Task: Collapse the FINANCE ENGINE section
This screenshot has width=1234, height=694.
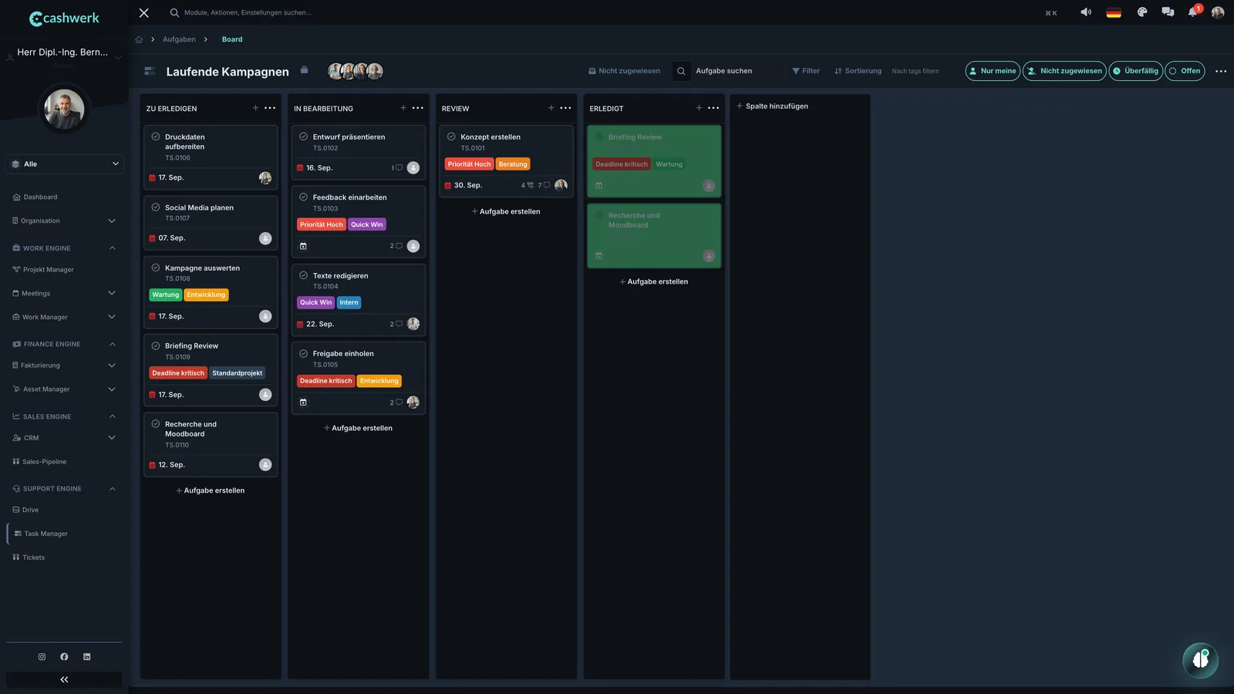Action: [112, 344]
